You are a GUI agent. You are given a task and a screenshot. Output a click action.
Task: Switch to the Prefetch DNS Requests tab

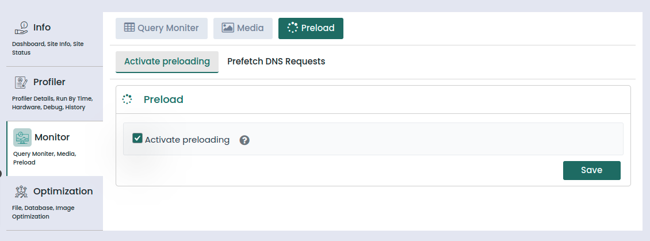point(276,62)
